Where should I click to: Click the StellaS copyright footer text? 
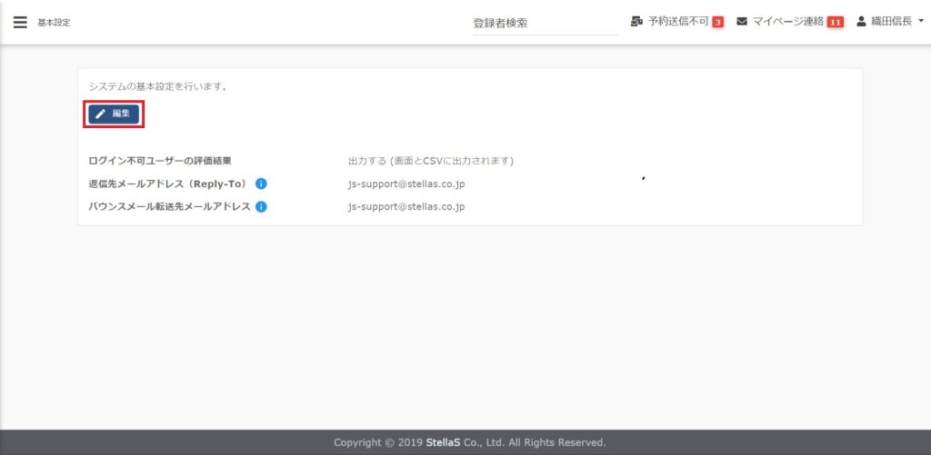click(469, 442)
